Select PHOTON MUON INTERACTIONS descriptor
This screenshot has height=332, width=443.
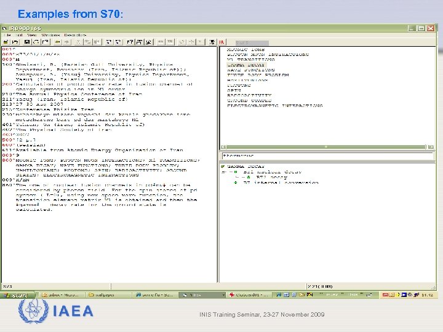pos(268,55)
